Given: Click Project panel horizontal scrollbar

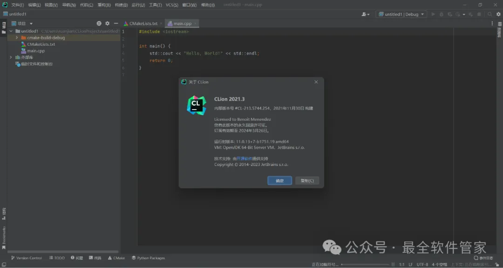Looking at the screenshot, I should click(x=63, y=252).
